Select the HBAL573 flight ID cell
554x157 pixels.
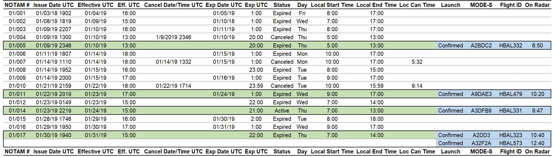pos(510,143)
